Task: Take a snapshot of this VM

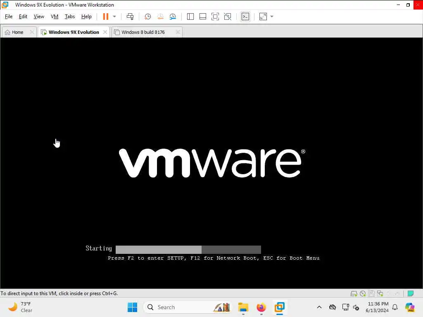Action: coord(147,17)
